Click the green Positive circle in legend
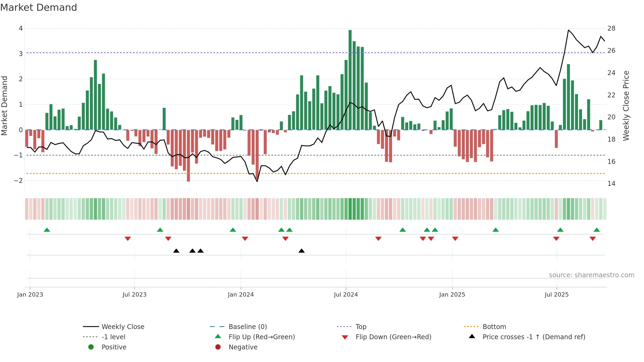644x362 pixels. 91,347
